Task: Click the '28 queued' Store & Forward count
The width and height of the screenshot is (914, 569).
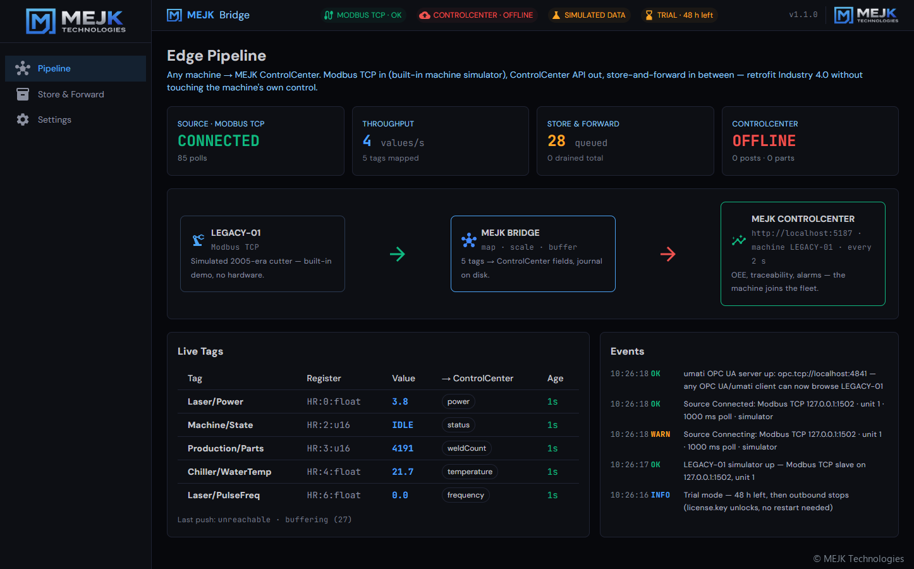Action: coord(577,141)
